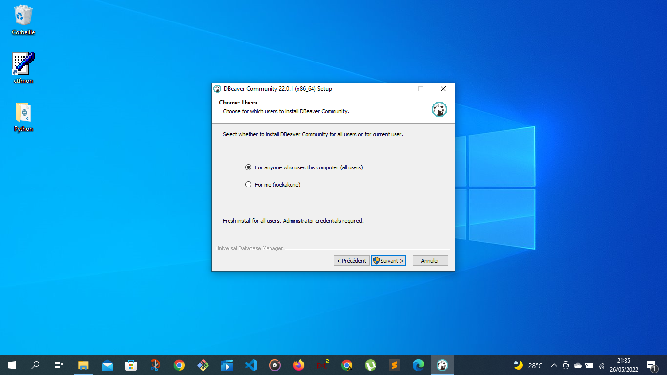The height and width of the screenshot is (375, 667).
Task: Open the Chrome icon next to uTorrent
Action: click(x=347, y=365)
